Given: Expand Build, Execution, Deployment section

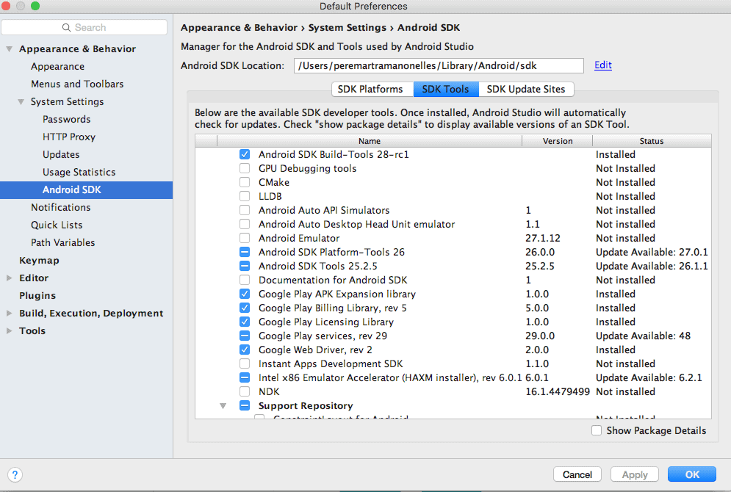Looking at the screenshot, I should (x=10, y=314).
